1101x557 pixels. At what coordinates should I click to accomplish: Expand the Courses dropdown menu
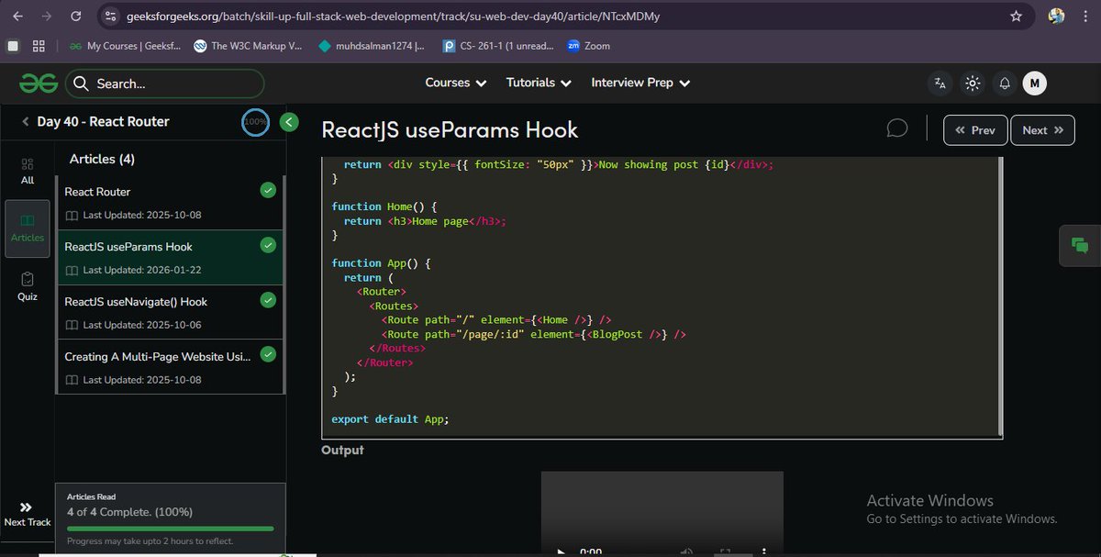455,83
